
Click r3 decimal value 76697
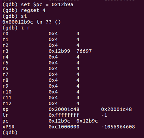coord(84,51)
